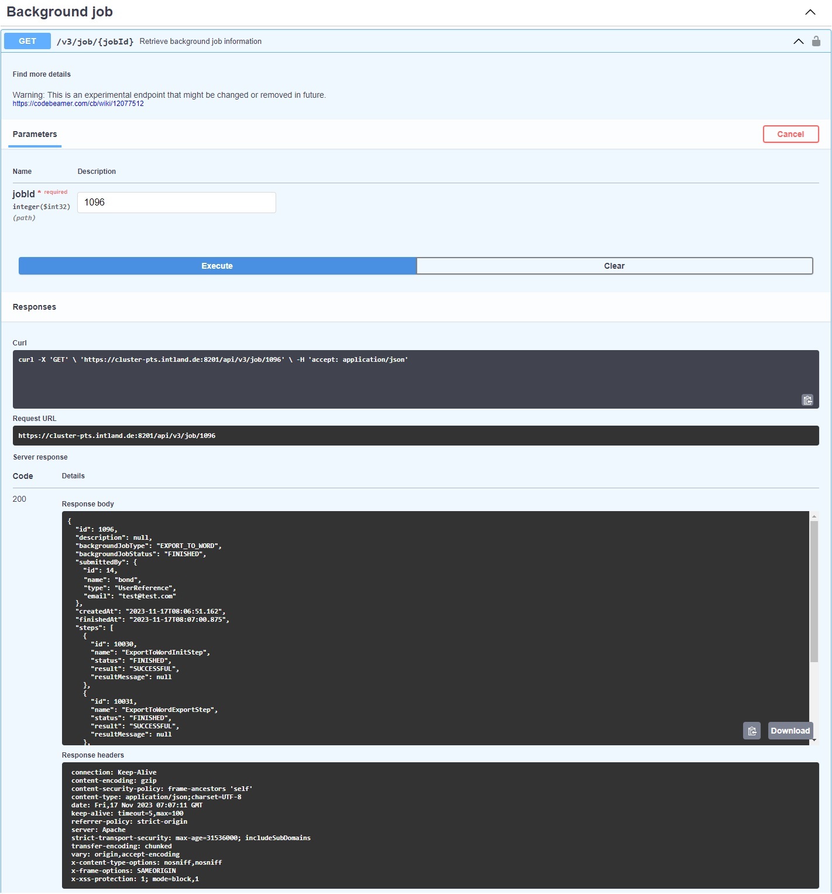Click the Response body label
This screenshot has width=832, height=894.
click(88, 504)
